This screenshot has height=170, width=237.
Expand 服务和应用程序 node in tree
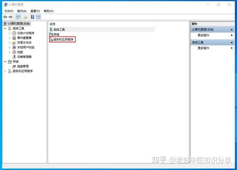point(5,71)
